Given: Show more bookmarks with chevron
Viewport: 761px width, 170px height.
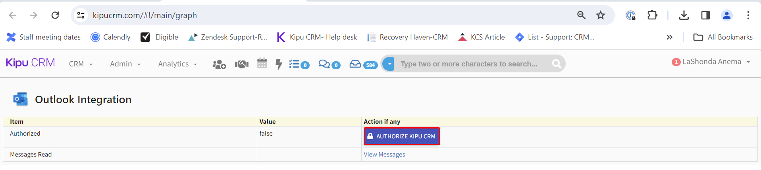Looking at the screenshot, I should (x=669, y=37).
